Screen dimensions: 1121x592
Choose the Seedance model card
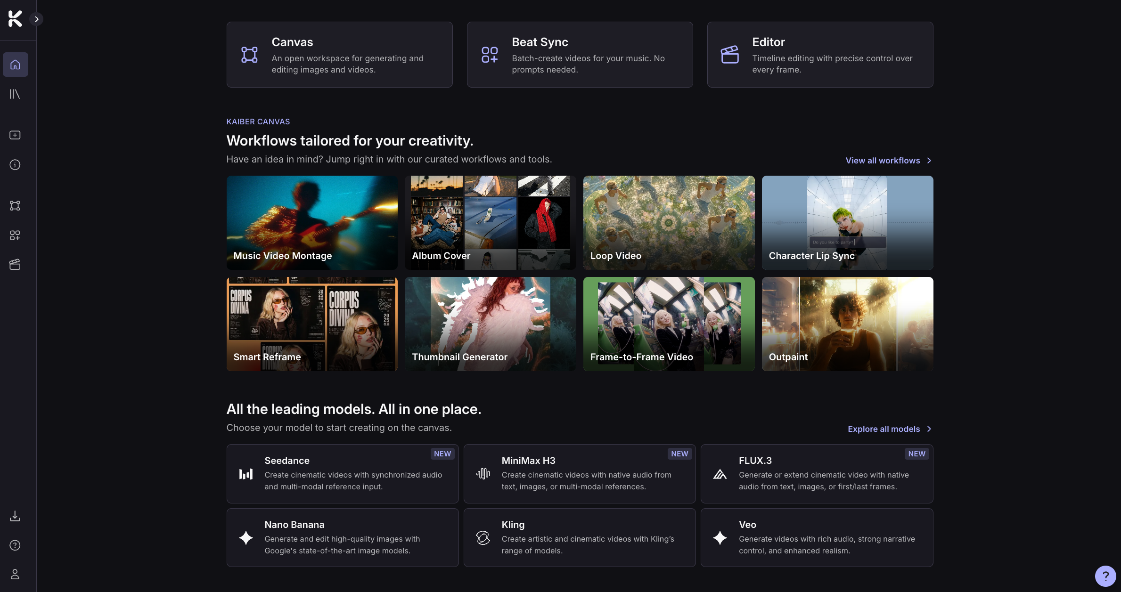(x=343, y=474)
